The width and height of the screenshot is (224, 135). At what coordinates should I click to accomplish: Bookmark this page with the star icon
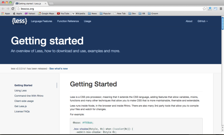click(204, 9)
